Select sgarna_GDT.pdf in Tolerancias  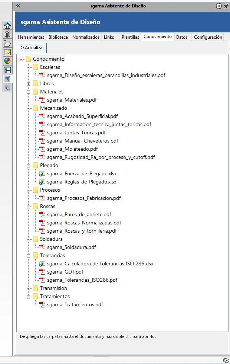[65, 272]
